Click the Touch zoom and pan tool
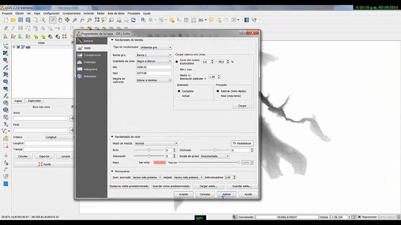The image size is (401, 225). tap(53, 20)
